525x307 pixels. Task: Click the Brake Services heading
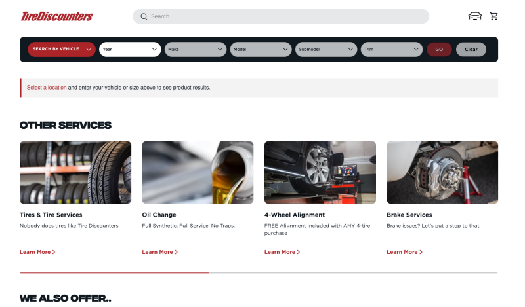tap(409, 215)
